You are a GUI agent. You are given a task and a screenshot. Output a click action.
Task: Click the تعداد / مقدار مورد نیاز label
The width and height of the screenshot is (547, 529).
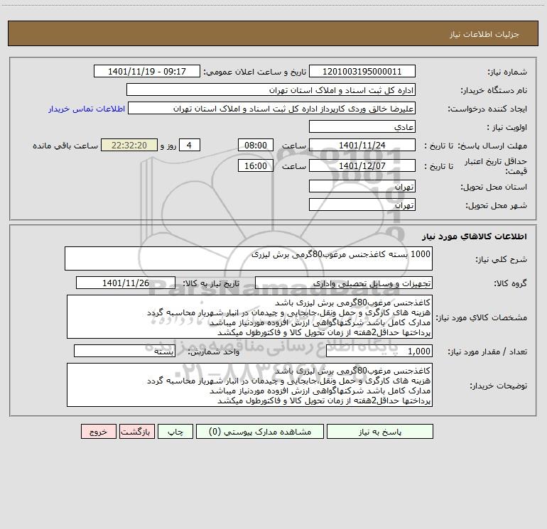pos(487,351)
